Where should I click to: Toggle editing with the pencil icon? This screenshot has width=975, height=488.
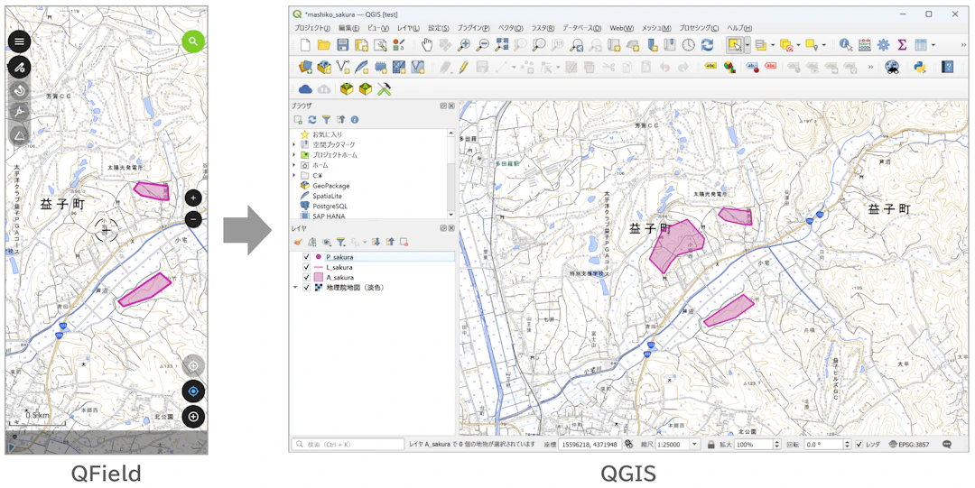[463, 67]
